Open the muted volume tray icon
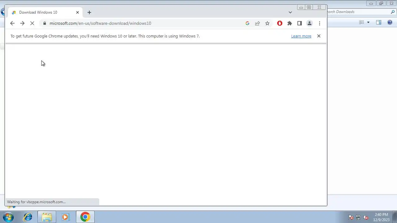 click(x=366, y=217)
